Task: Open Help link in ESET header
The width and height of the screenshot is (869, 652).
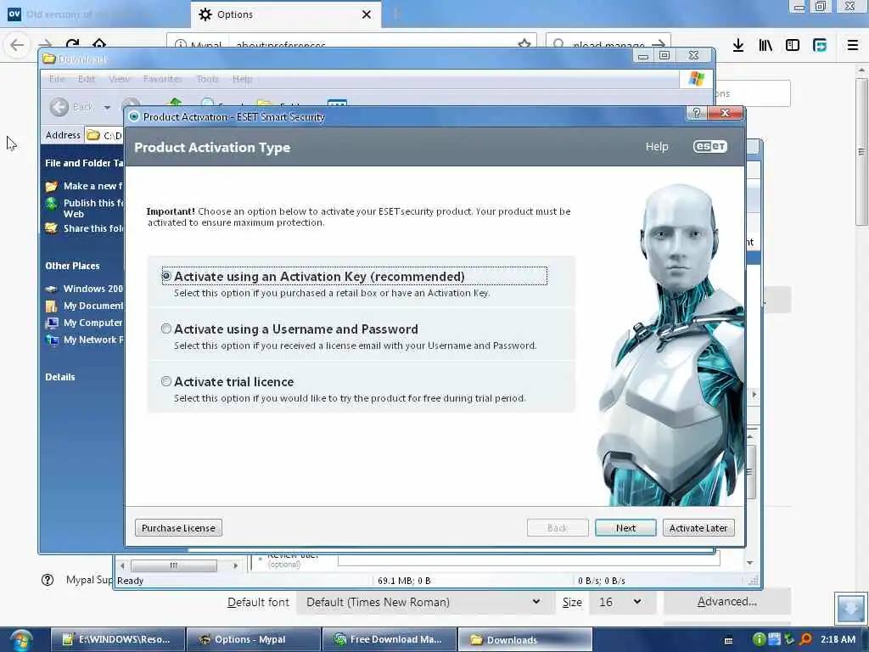Action: coord(657,146)
